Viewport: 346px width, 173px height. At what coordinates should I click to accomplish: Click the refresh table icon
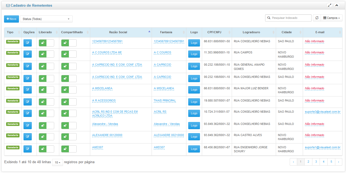[317, 18]
